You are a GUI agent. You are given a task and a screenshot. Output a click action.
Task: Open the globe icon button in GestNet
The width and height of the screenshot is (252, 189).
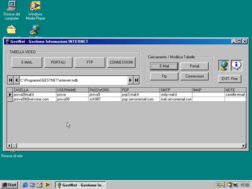tap(223, 65)
